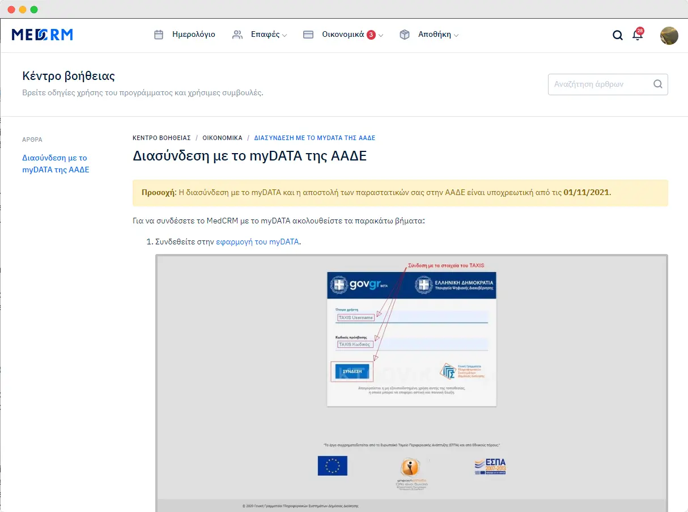Click the calendar icon next to Ημερολόγιο
This screenshot has height=512, width=688.
tap(159, 35)
